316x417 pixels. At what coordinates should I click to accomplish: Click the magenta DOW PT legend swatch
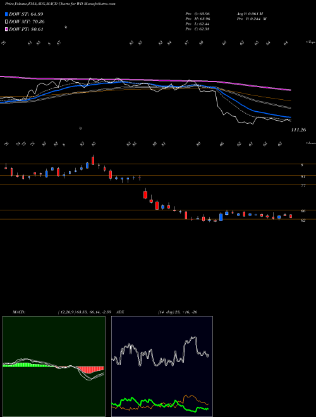6,30
